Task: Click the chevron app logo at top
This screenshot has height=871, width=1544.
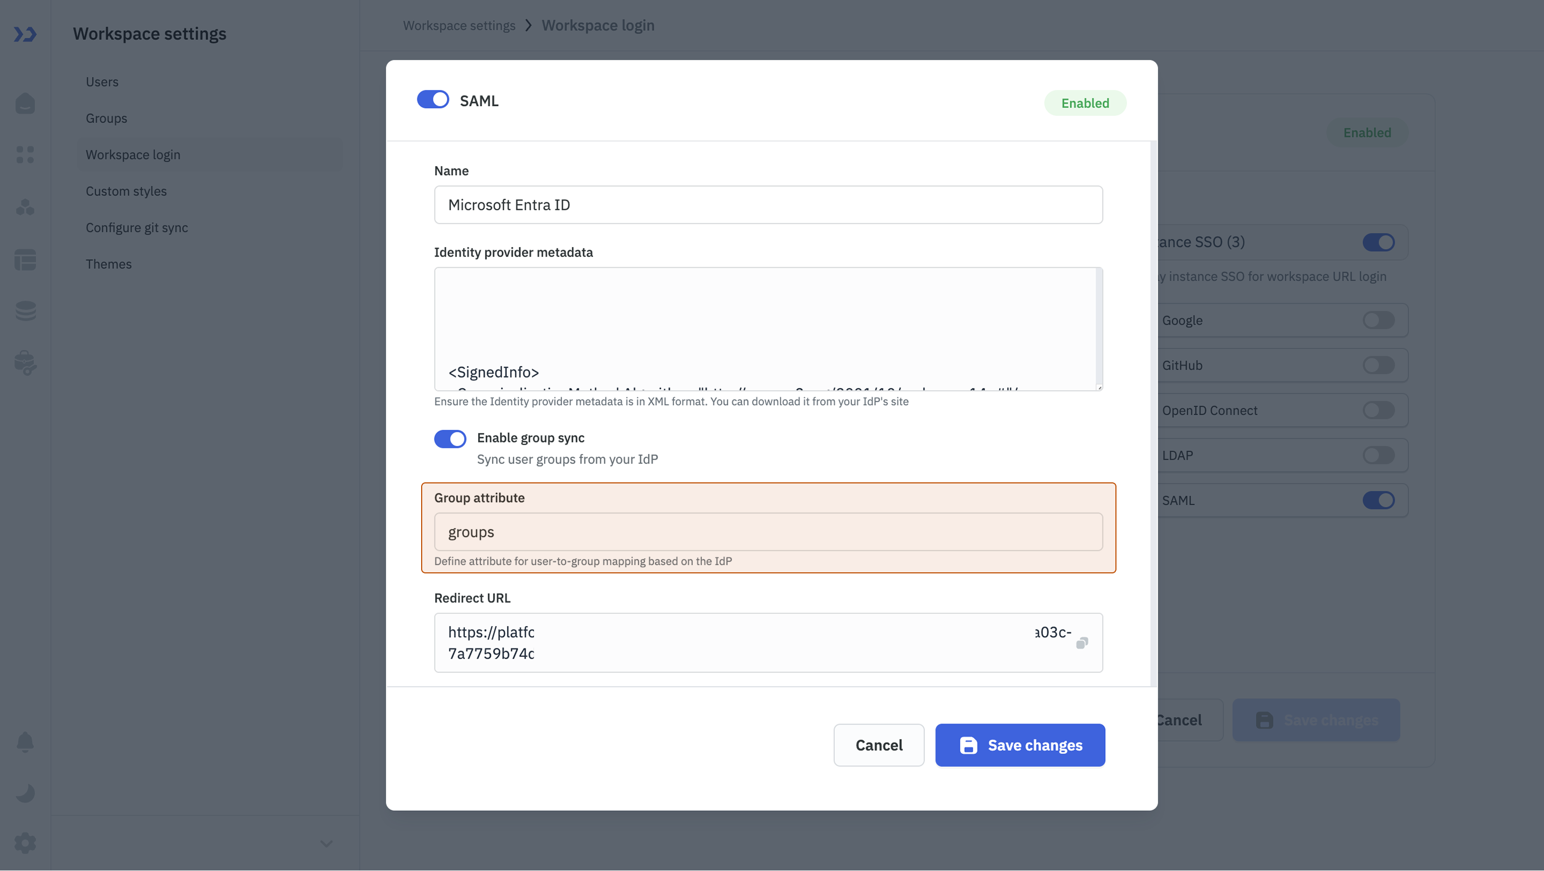Action: (25, 34)
